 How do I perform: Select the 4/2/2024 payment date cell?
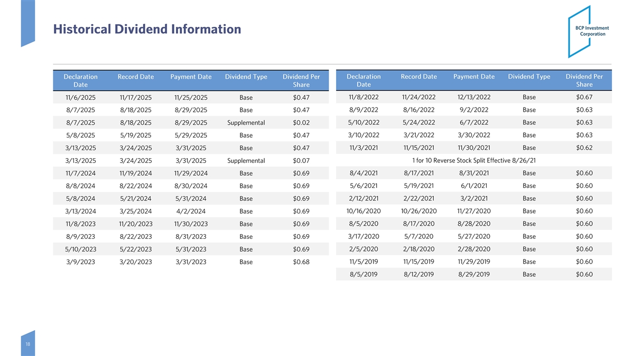click(191, 211)
